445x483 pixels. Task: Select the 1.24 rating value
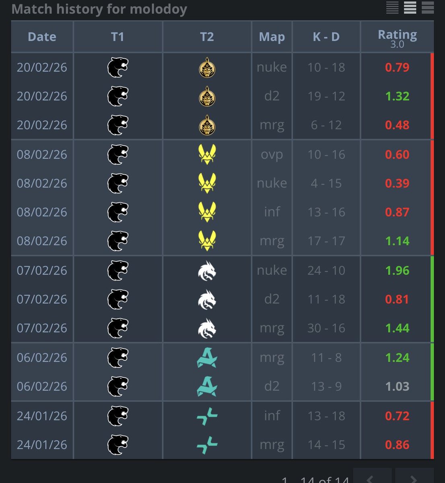tap(397, 357)
